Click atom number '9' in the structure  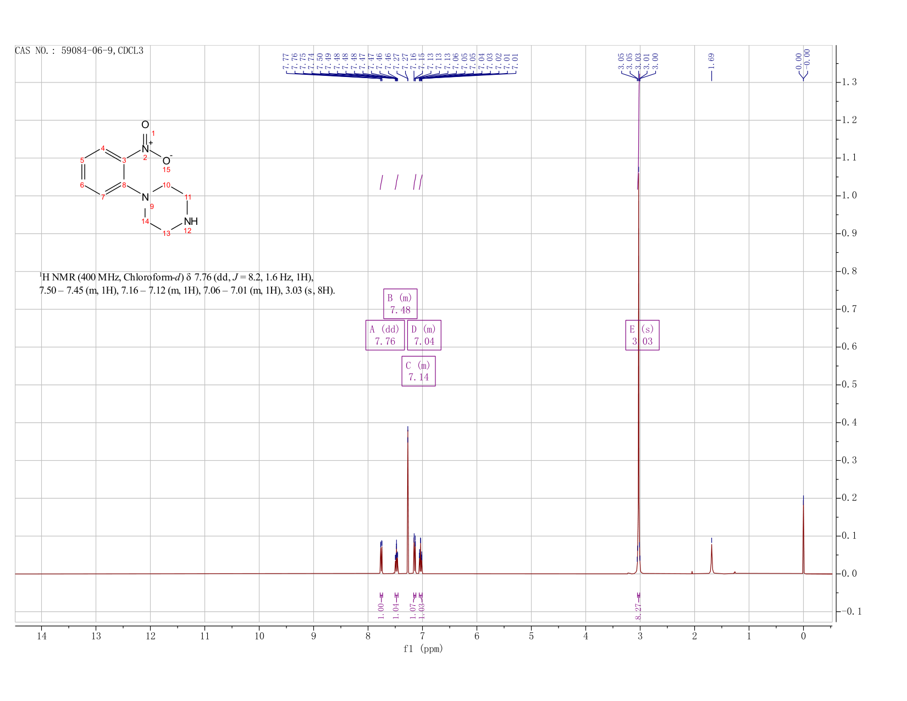[x=152, y=206]
